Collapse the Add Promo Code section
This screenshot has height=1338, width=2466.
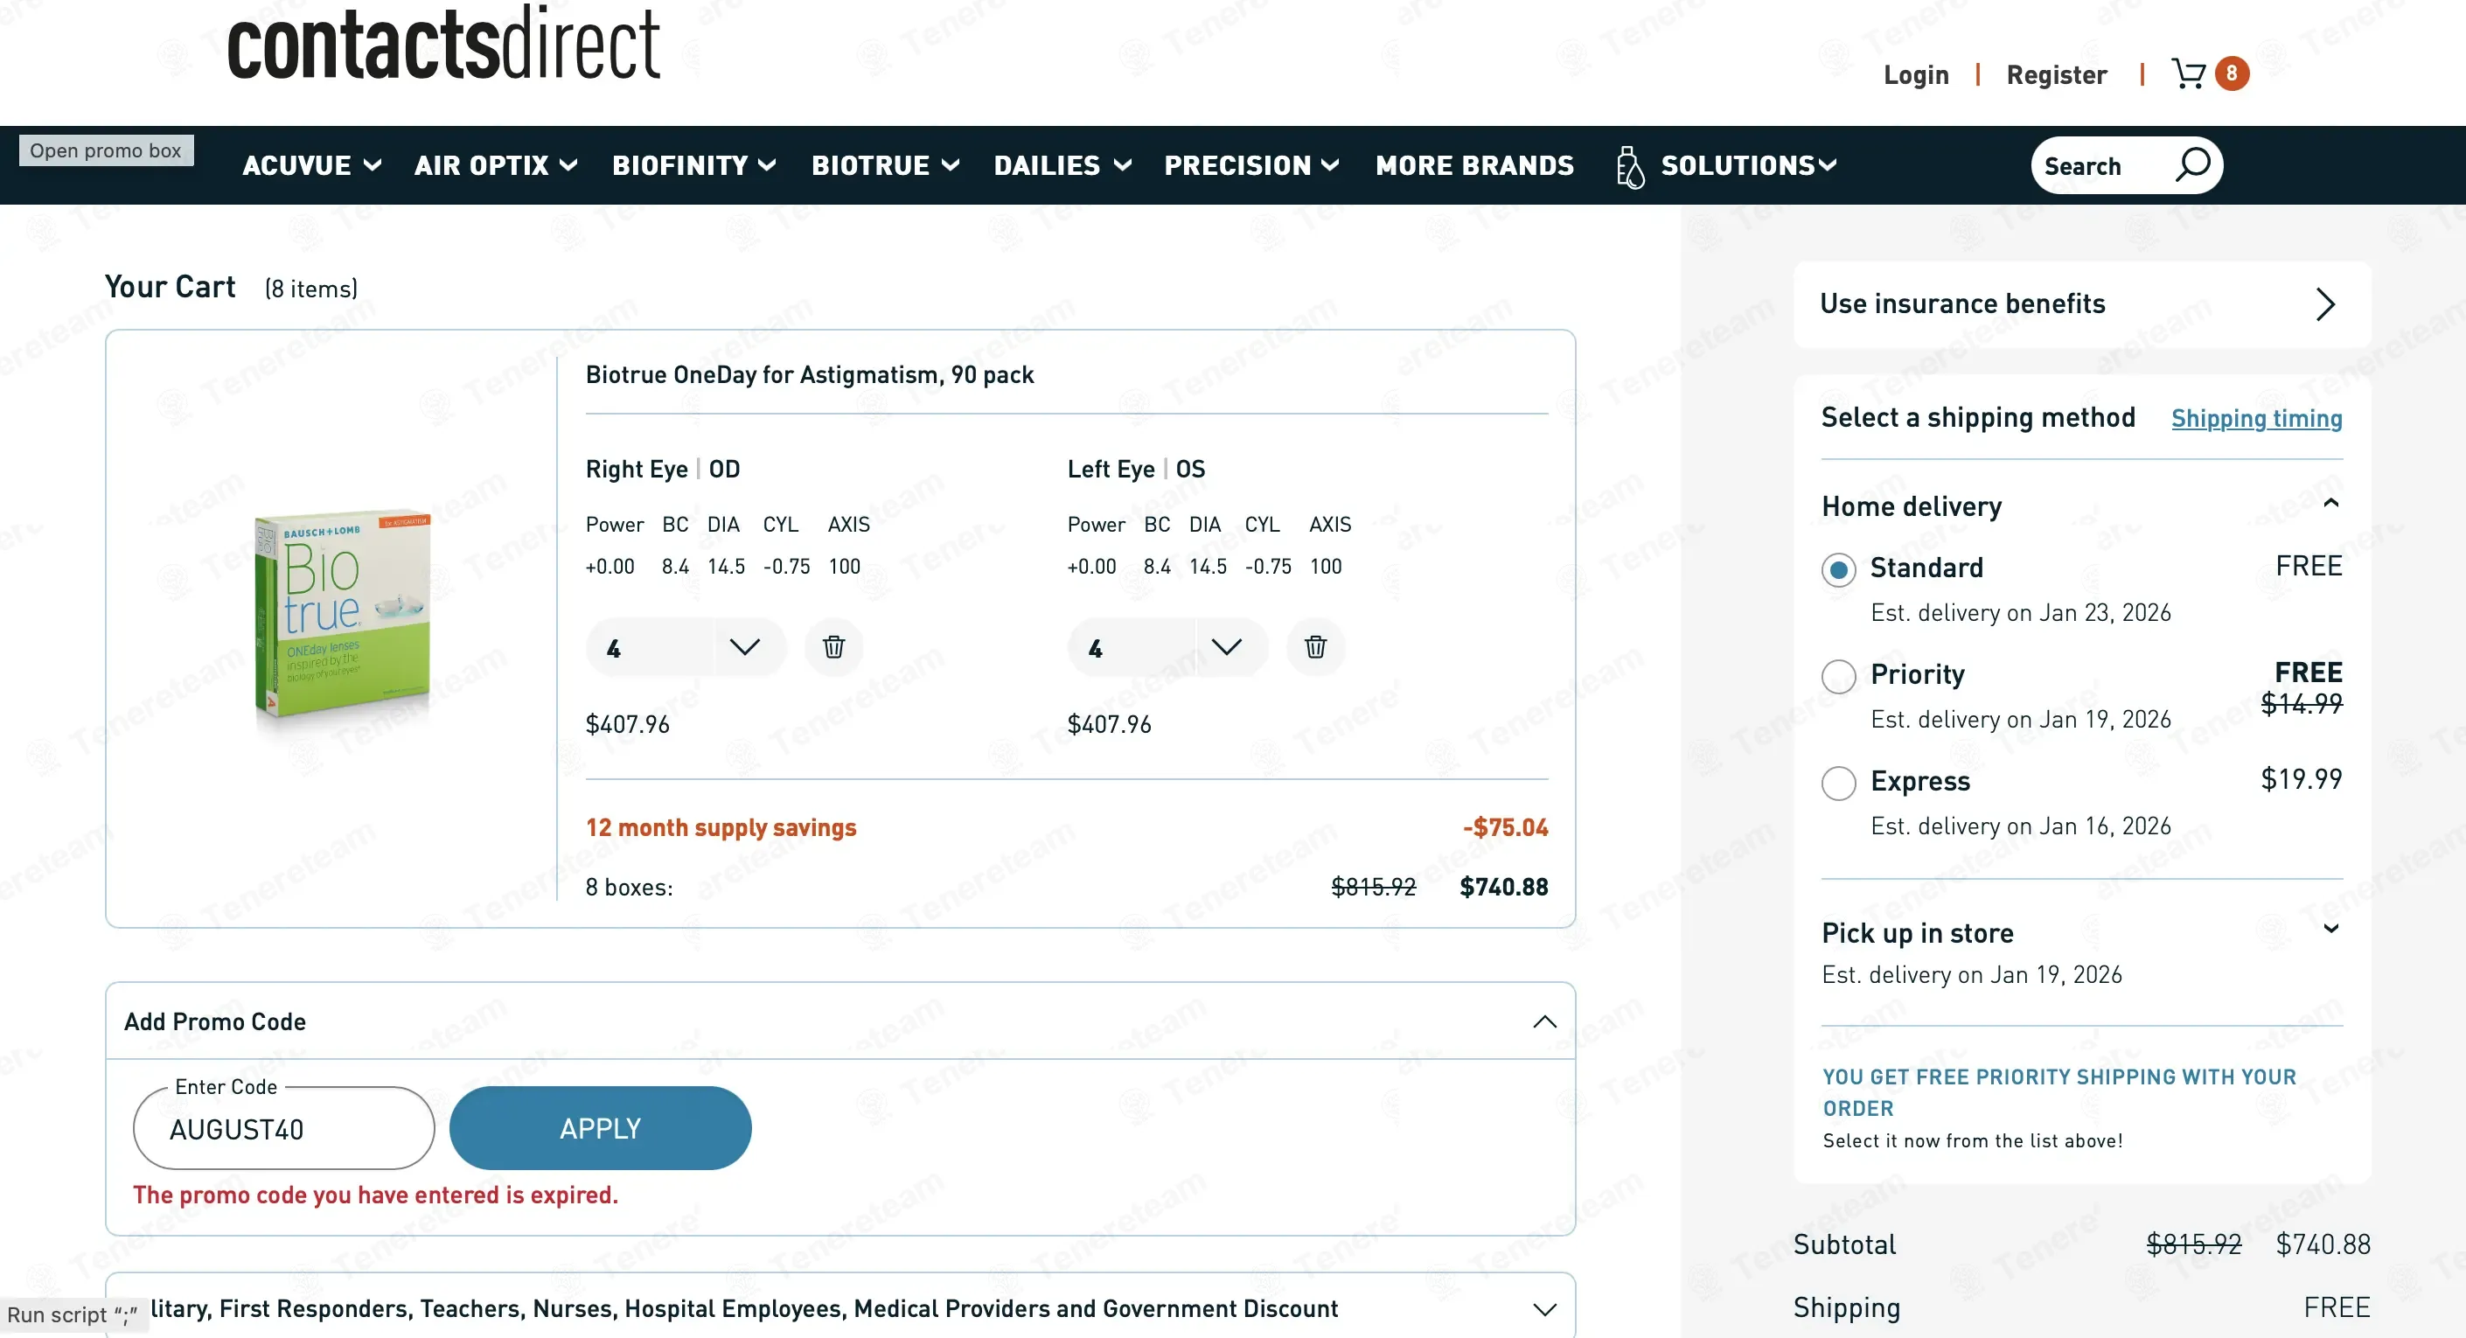(1544, 1021)
